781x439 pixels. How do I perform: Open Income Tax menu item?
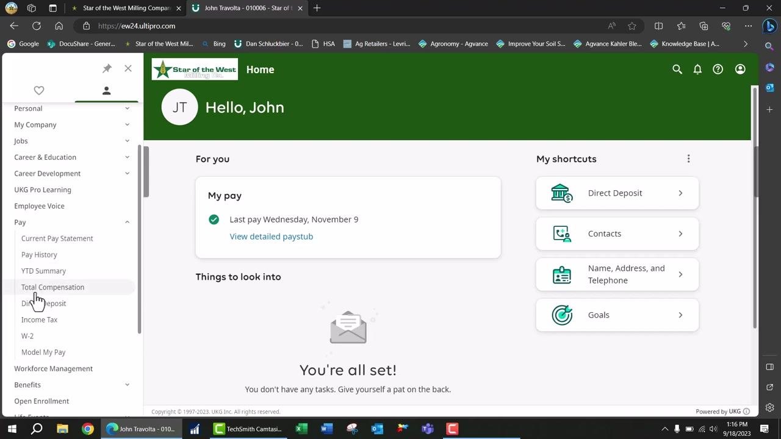pos(39,320)
